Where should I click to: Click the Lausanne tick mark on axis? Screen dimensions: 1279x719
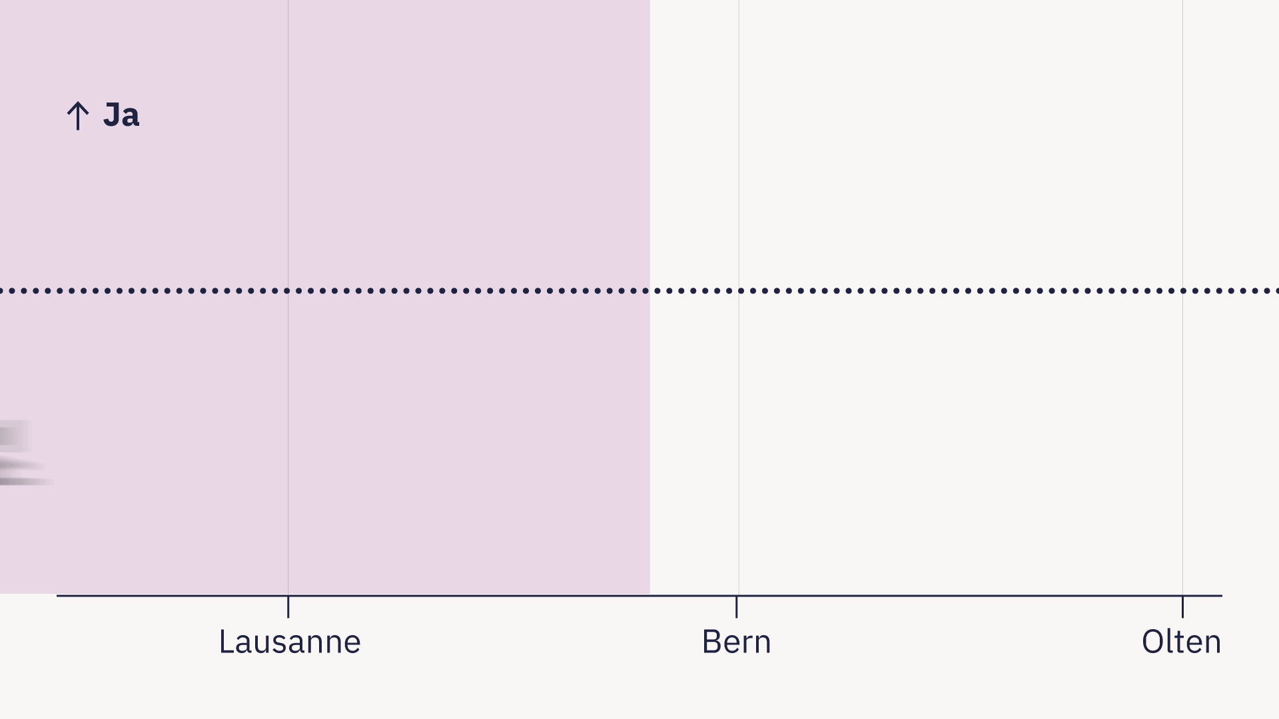click(288, 606)
